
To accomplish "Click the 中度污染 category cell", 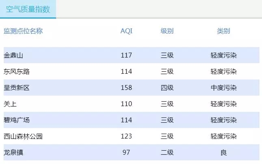I will (x=223, y=88).
